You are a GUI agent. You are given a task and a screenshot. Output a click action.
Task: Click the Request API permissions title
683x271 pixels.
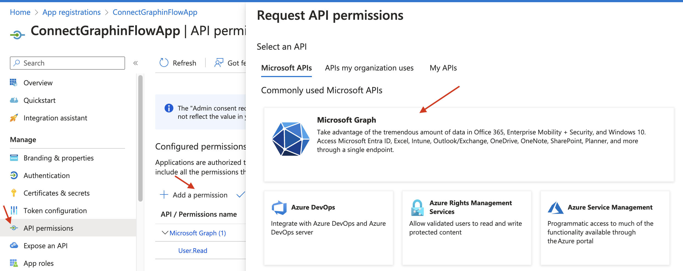point(330,15)
